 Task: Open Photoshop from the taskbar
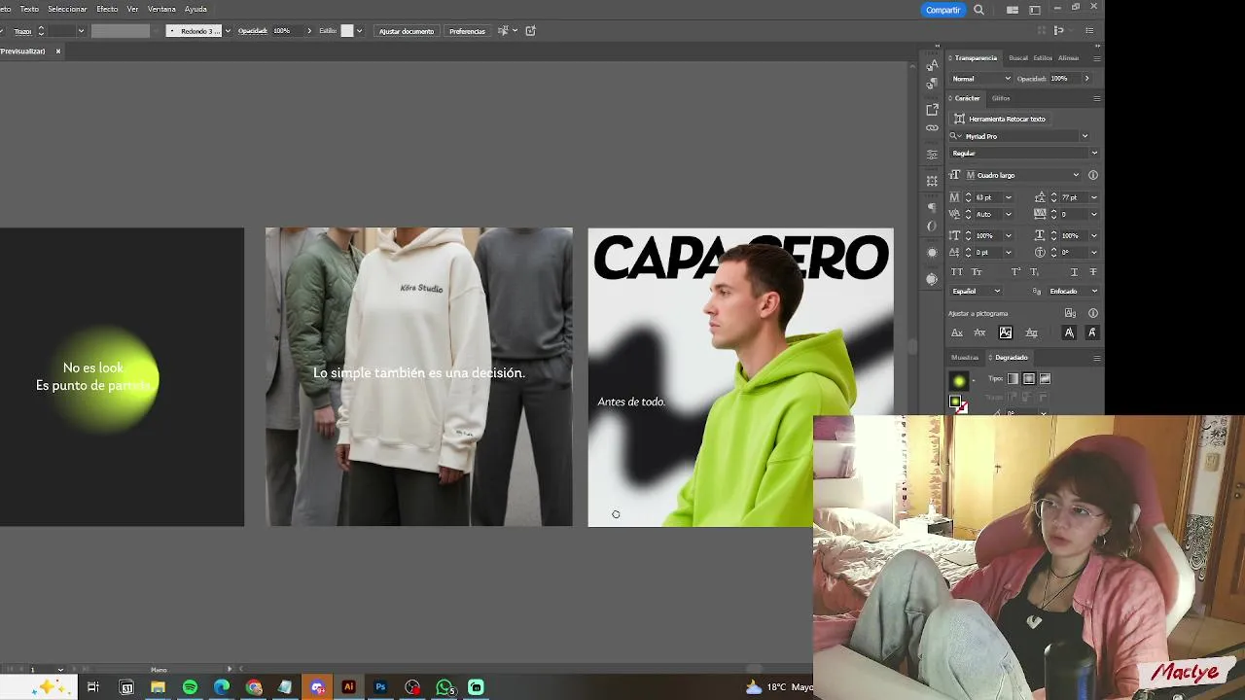pos(380,687)
